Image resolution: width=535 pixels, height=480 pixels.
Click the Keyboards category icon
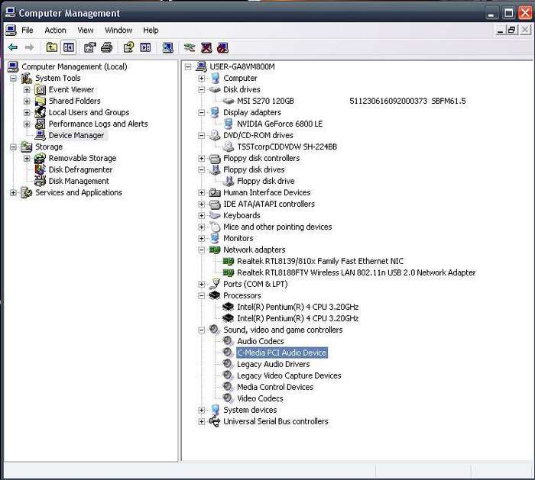tap(215, 215)
